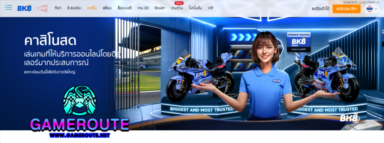Open the กีฬา sports menu
This screenshot has width=384, height=143.
coord(58,8)
